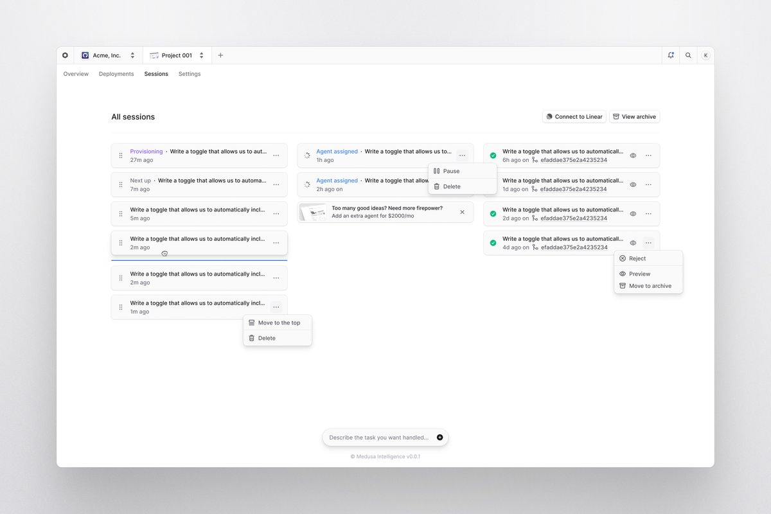Viewport: 771px width, 514px height.
Task: Click drag handle on Next up session
Action: coord(121,184)
